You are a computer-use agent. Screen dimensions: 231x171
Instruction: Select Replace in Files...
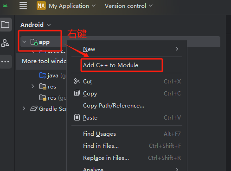point(127,158)
